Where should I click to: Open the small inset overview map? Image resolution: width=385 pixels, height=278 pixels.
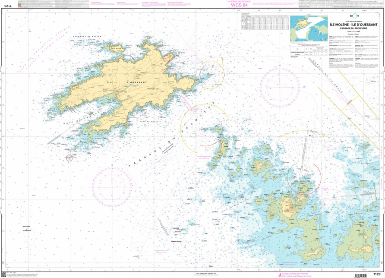point(309,28)
